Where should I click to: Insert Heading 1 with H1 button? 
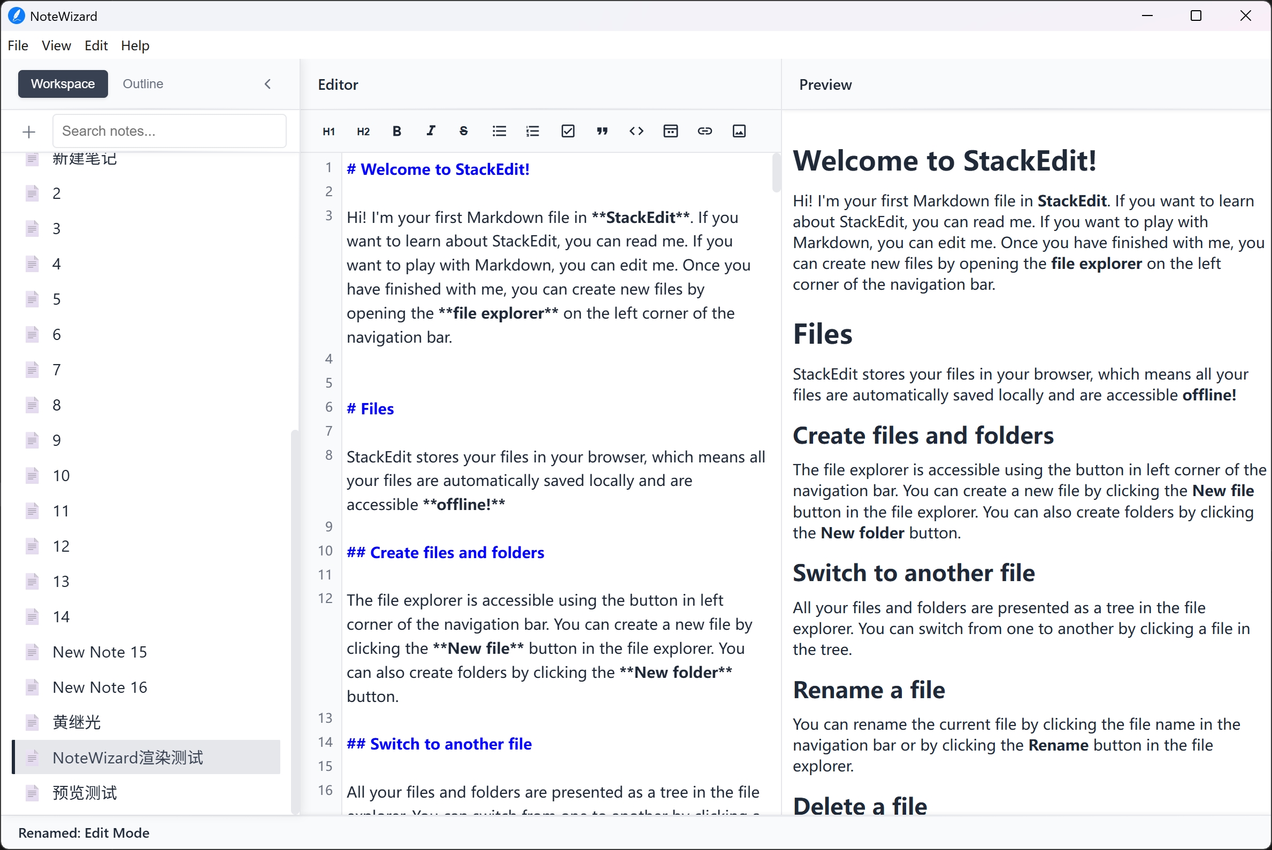329,131
